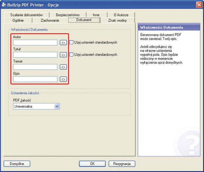Click the macro button next to Tytuł field
The height and width of the screenshot is (172, 204).
(63, 55)
